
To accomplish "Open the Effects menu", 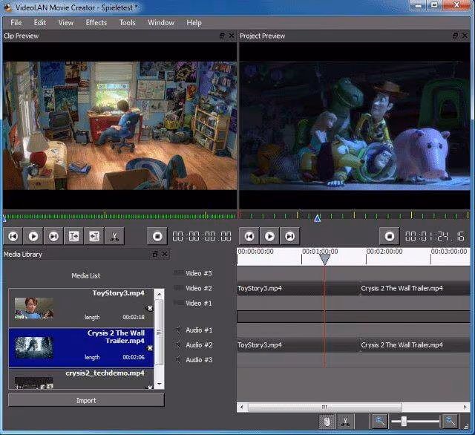I will click(96, 23).
